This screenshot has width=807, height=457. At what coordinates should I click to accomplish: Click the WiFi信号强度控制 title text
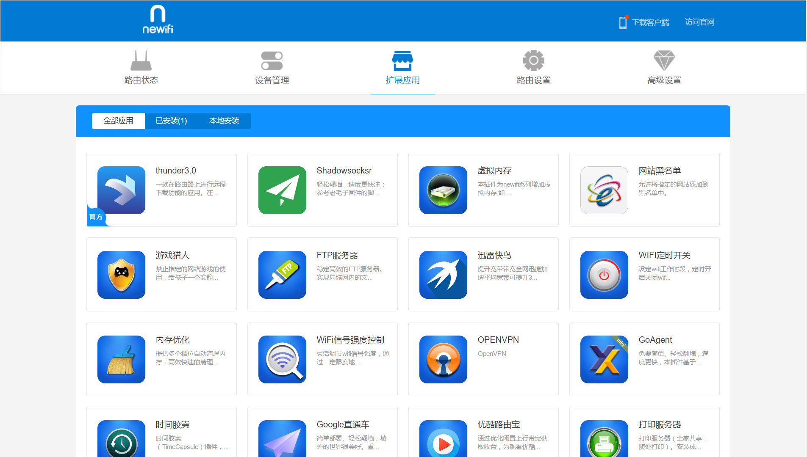350,340
